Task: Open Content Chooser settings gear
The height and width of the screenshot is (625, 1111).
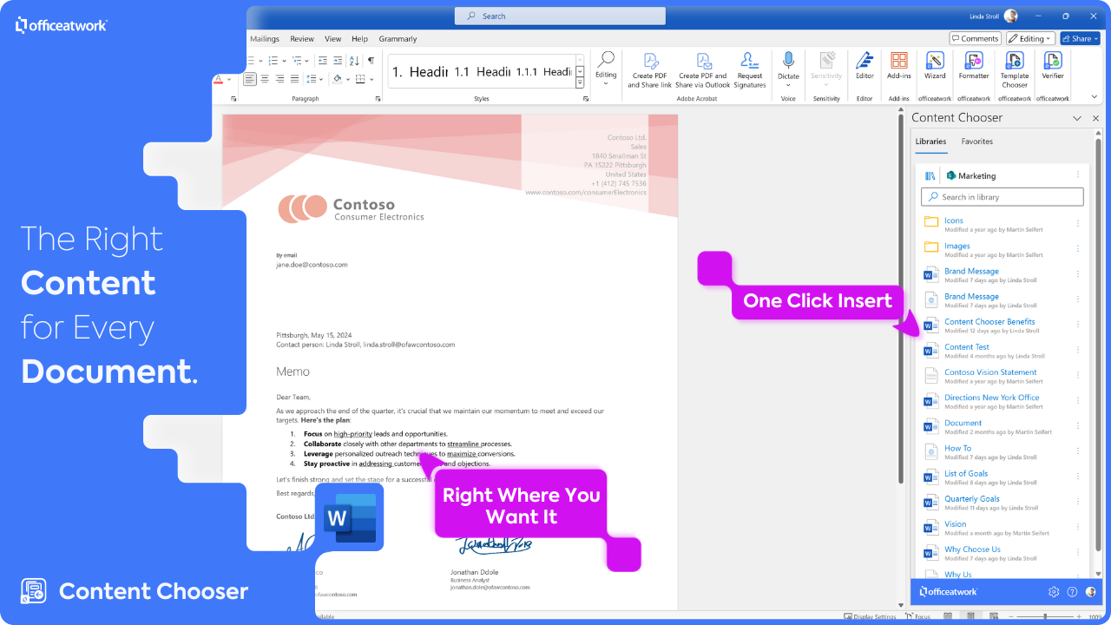Action: click(1054, 592)
